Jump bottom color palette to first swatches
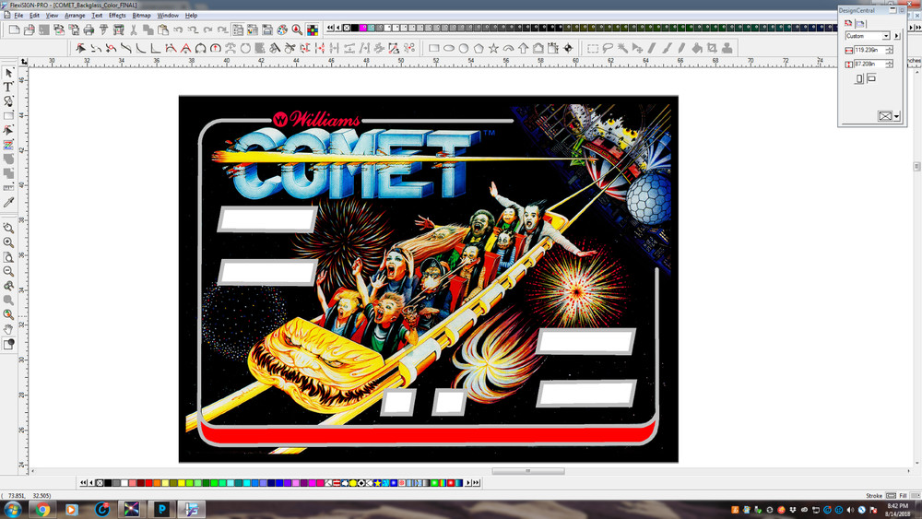 (84, 482)
